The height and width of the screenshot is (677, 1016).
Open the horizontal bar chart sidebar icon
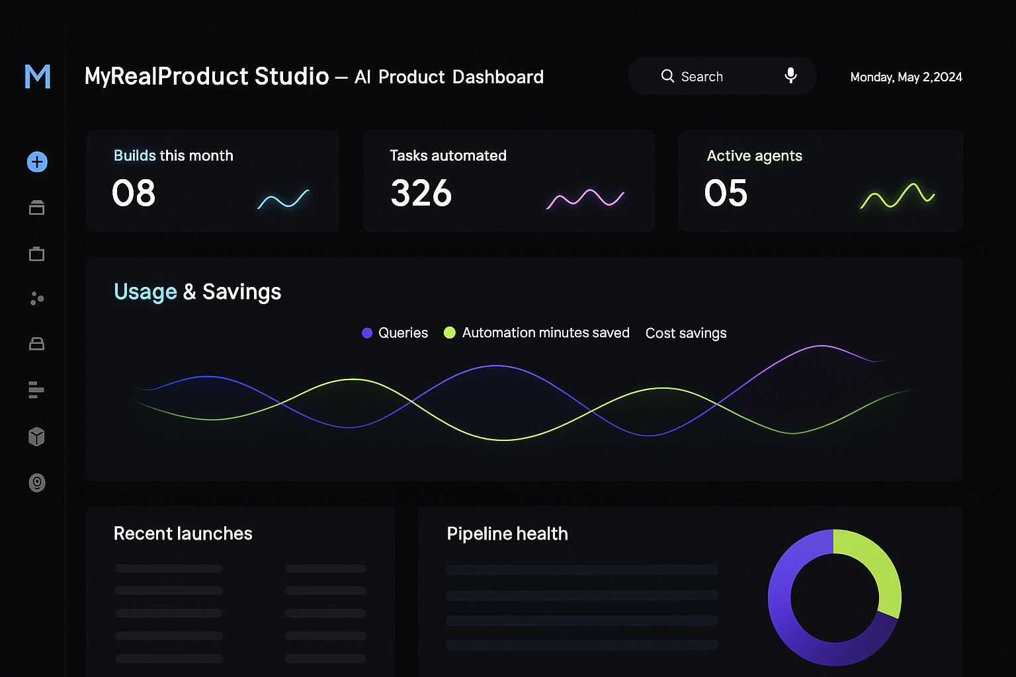click(36, 390)
